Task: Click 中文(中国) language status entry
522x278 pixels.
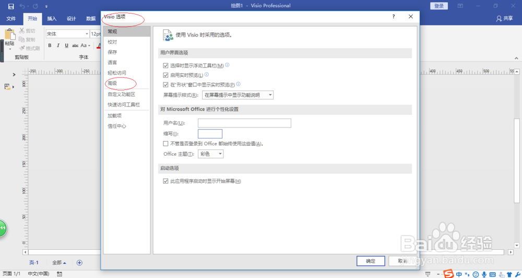Action: point(38,274)
